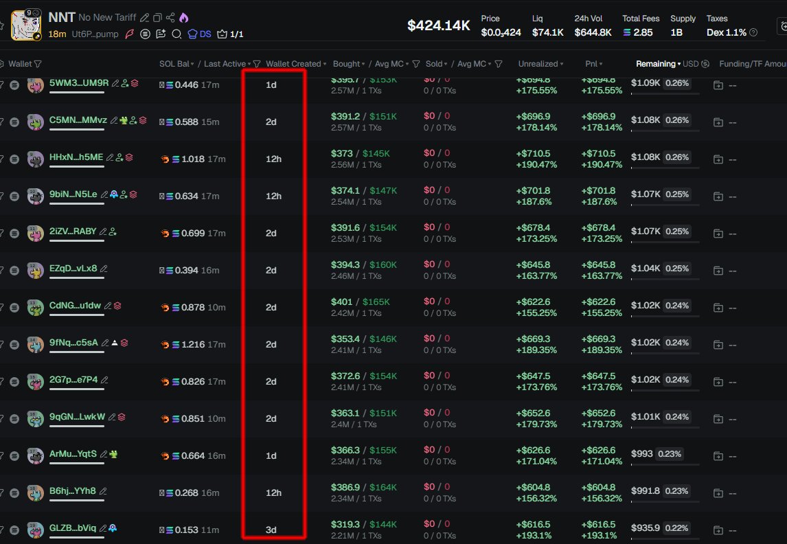Copy the token name with the copy icon
The width and height of the screenshot is (787, 544).
click(157, 18)
